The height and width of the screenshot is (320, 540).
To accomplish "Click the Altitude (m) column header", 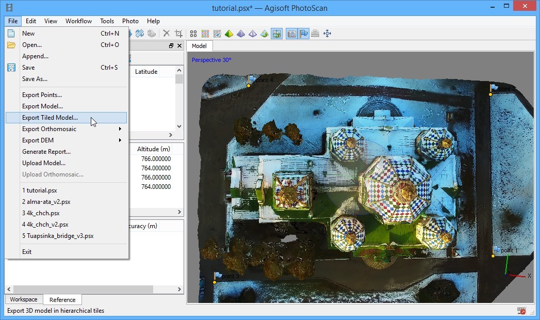I will (154, 149).
